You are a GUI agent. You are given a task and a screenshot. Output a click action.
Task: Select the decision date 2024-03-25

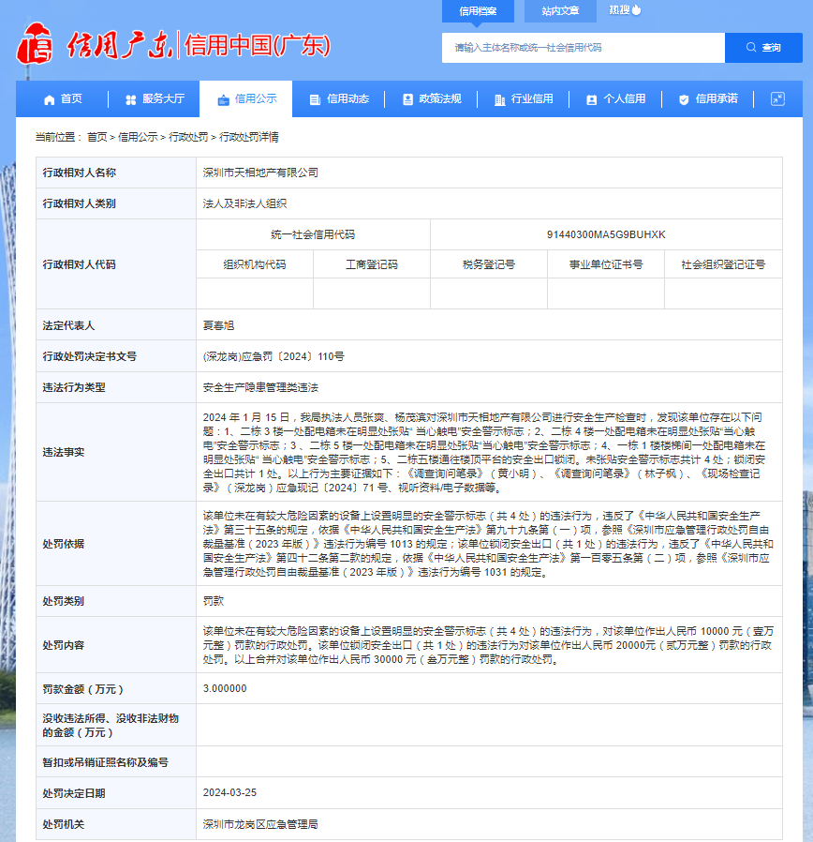coord(229,792)
